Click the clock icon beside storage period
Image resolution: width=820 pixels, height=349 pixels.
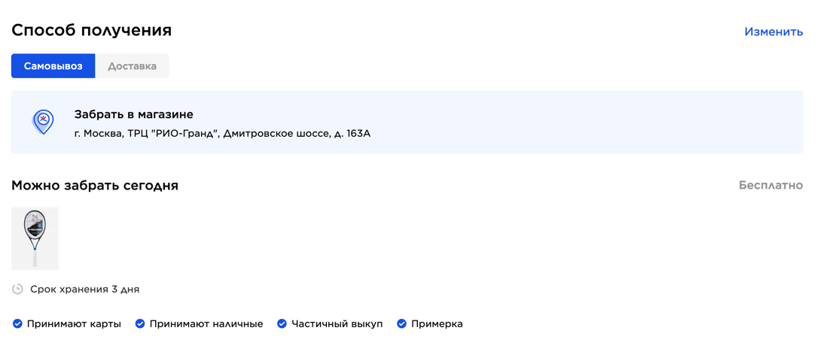point(18,289)
